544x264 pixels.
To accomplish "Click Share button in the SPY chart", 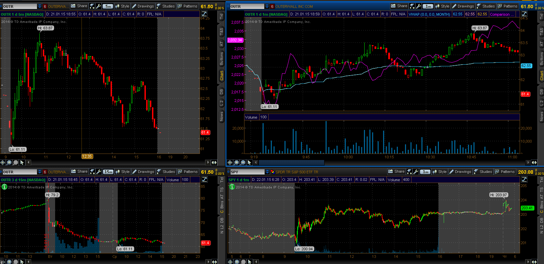I will pyautogui.click(x=396, y=172).
